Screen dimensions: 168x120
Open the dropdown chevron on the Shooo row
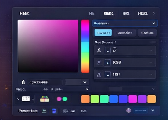click(x=87, y=89)
